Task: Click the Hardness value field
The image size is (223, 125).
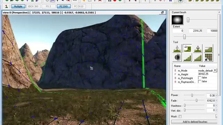Action: [x=211, y=106]
